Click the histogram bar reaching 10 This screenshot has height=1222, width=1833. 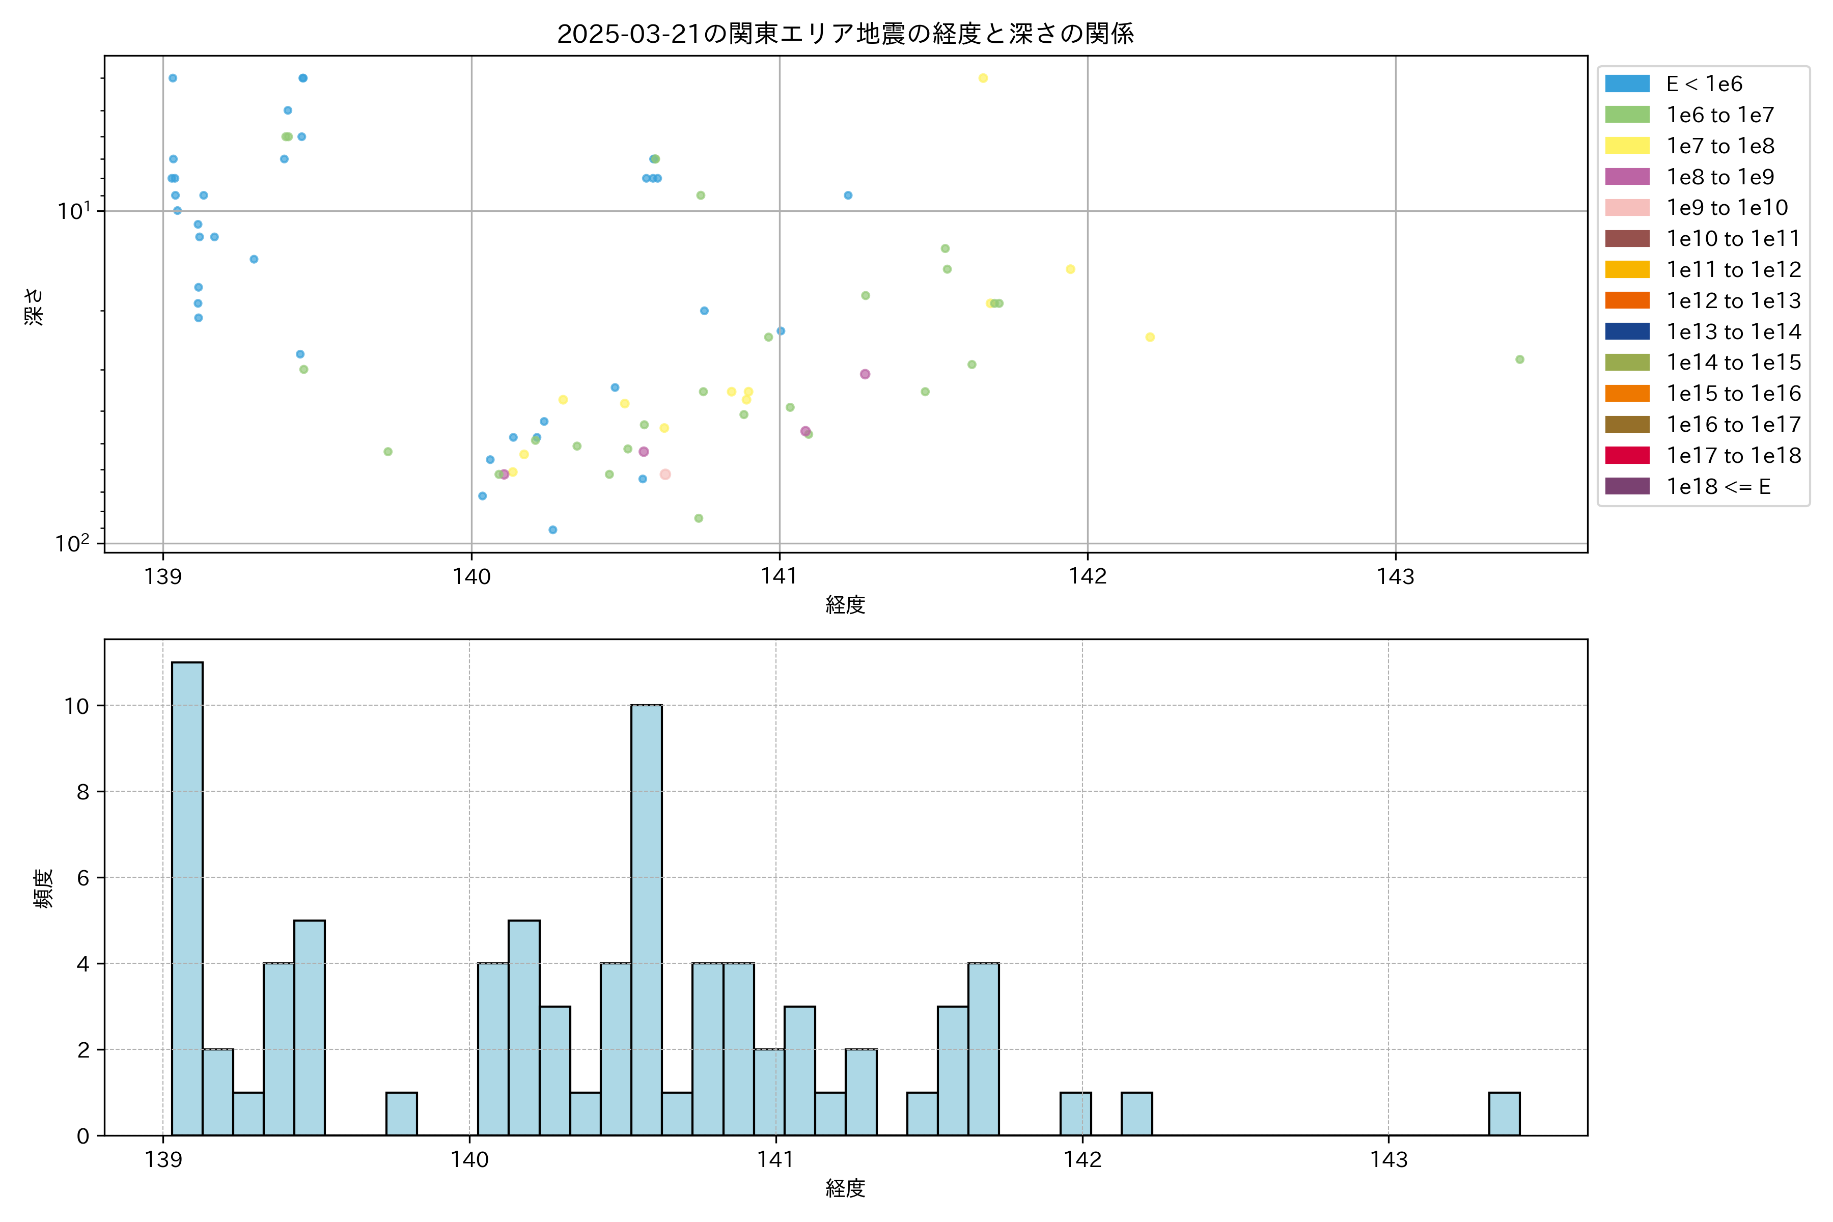[x=646, y=920]
